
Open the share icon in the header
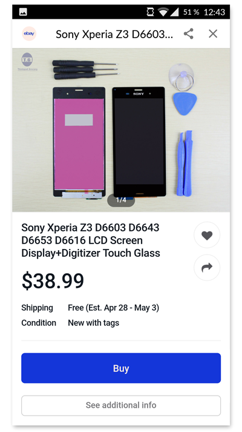tap(189, 34)
